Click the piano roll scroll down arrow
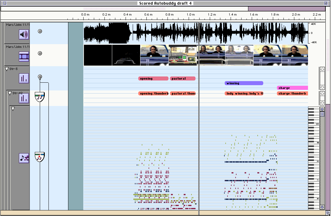This screenshot has width=331, height=216. coord(322,207)
